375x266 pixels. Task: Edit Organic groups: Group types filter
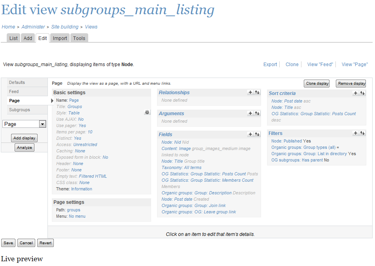303,147
